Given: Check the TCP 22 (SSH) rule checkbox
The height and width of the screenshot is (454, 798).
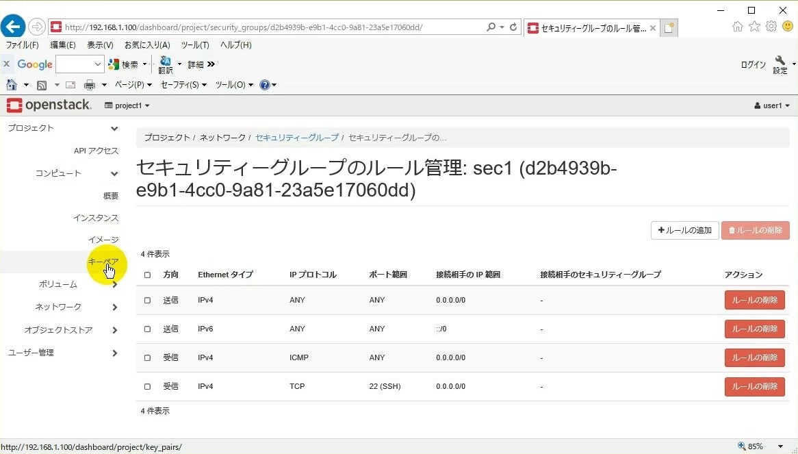Looking at the screenshot, I should [x=148, y=387].
